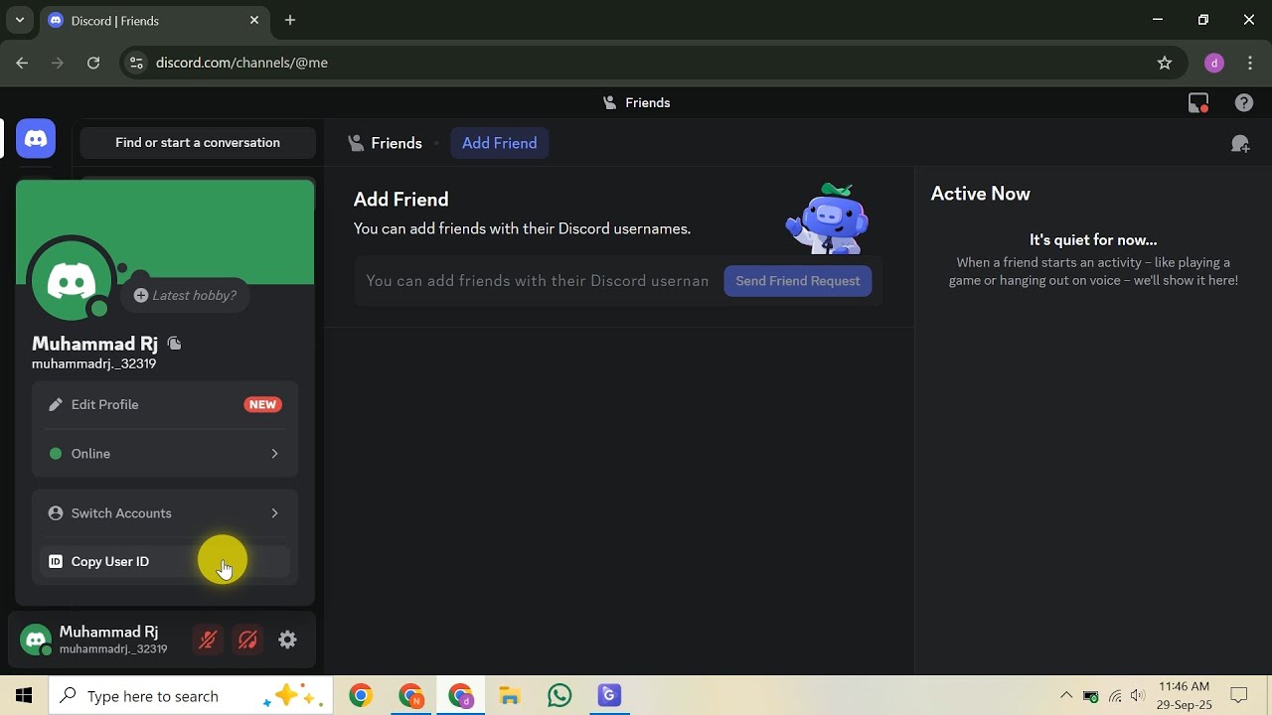Click badge icon beside Muhammad Rj name

[x=175, y=344]
